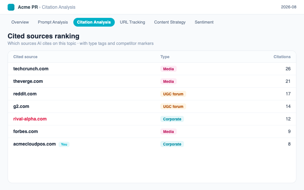Open the Overview tab

click(20, 22)
